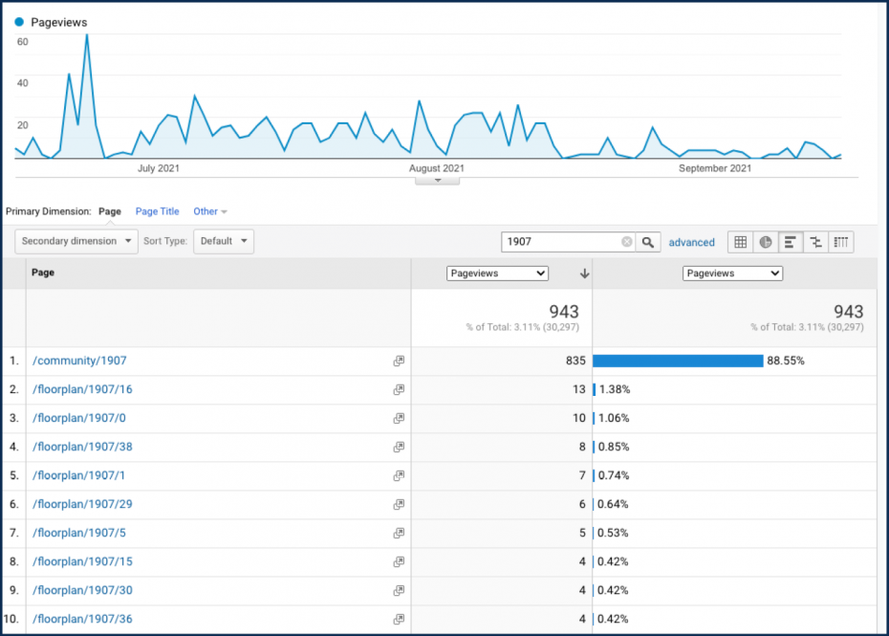
Task: Open the /floorplan/1907/0 link
Action: tap(78, 418)
